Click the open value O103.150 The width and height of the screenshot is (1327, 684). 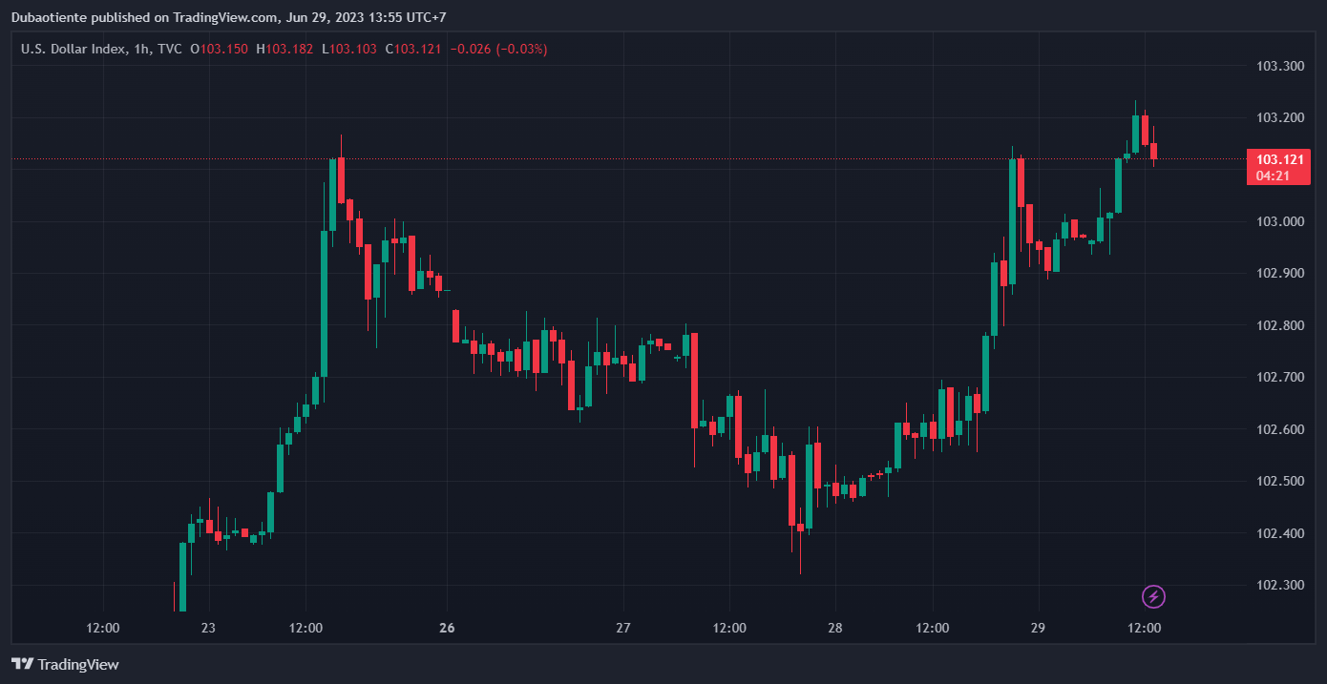220,49
